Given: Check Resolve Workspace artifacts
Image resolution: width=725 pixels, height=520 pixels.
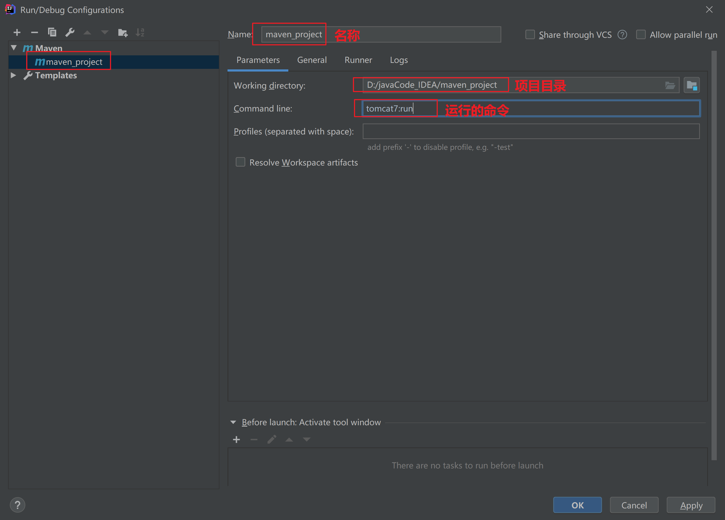Looking at the screenshot, I should 240,162.
